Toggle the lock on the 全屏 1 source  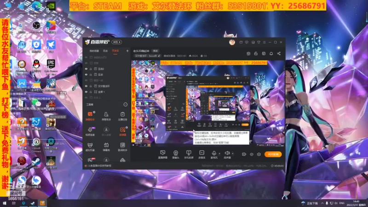pos(91,92)
